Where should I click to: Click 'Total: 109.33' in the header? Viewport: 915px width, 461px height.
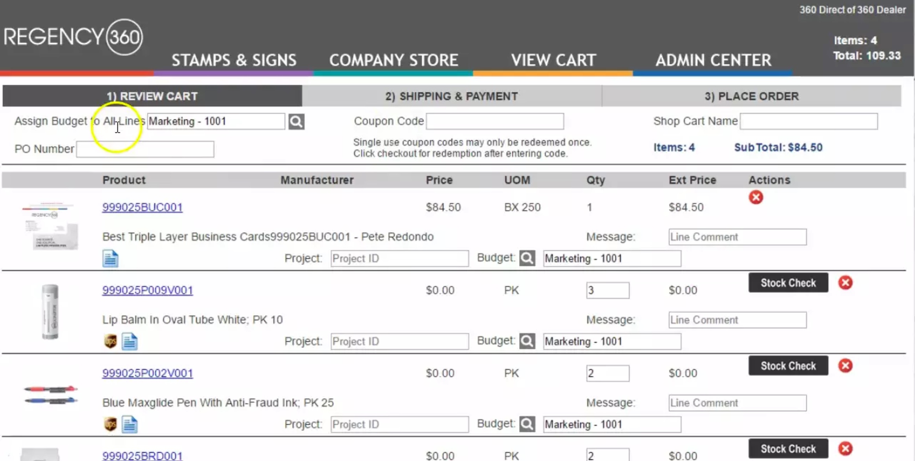pyautogui.click(x=867, y=56)
